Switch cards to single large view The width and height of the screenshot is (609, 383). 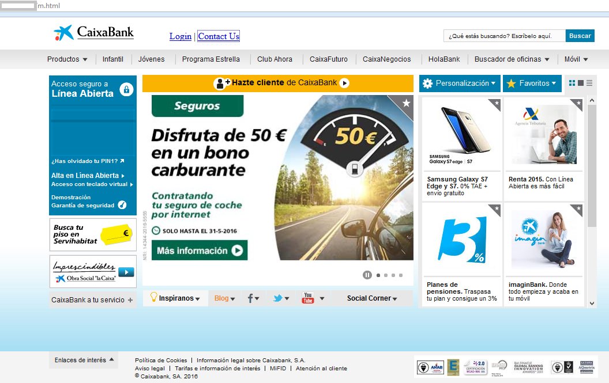pos(581,83)
